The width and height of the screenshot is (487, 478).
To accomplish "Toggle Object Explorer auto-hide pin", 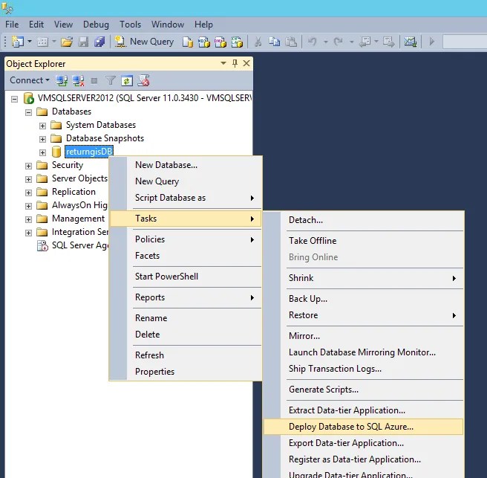I will pos(235,63).
